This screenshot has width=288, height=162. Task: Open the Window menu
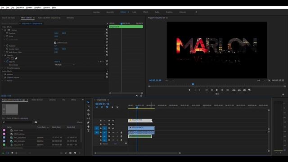[46, 8]
